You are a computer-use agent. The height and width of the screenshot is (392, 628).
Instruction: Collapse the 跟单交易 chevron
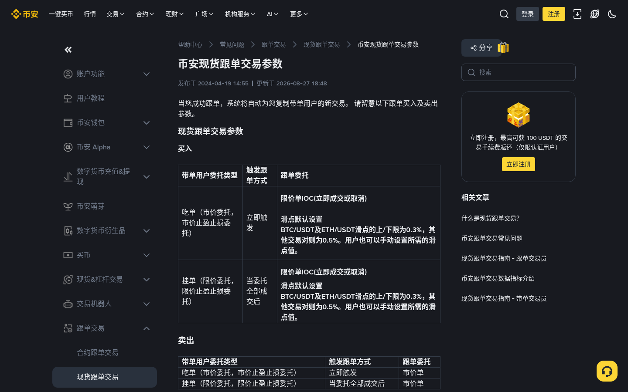click(x=147, y=328)
